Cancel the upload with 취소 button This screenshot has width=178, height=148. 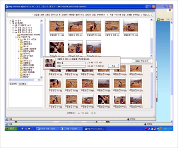tap(113, 66)
